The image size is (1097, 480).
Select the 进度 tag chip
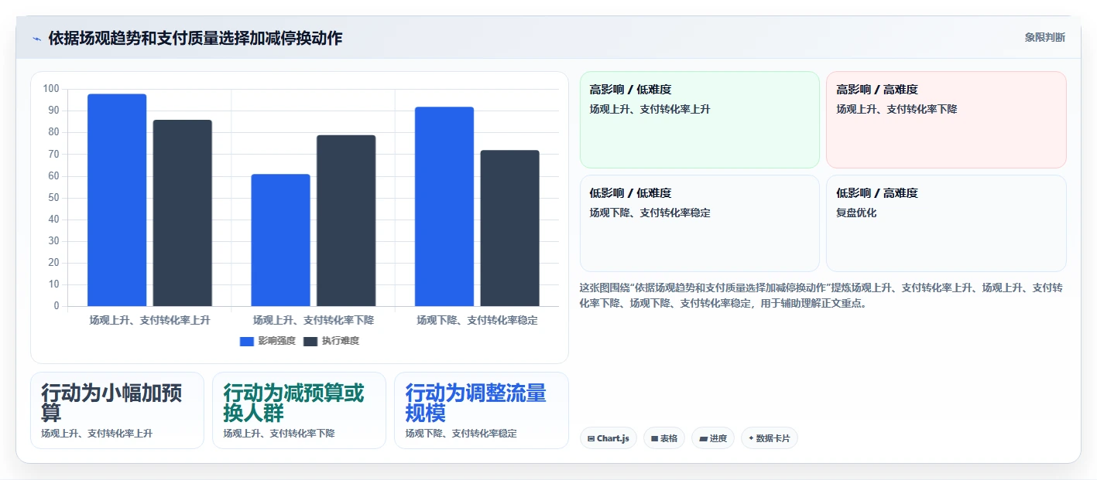[x=713, y=438]
